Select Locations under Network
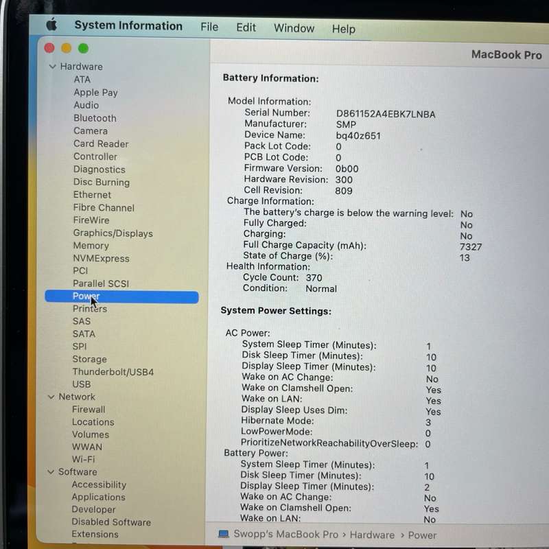 [93, 422]
